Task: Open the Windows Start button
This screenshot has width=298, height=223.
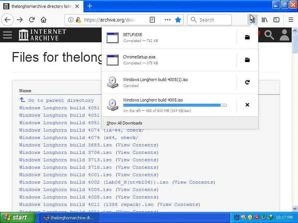Action: (x=18, y=217)
